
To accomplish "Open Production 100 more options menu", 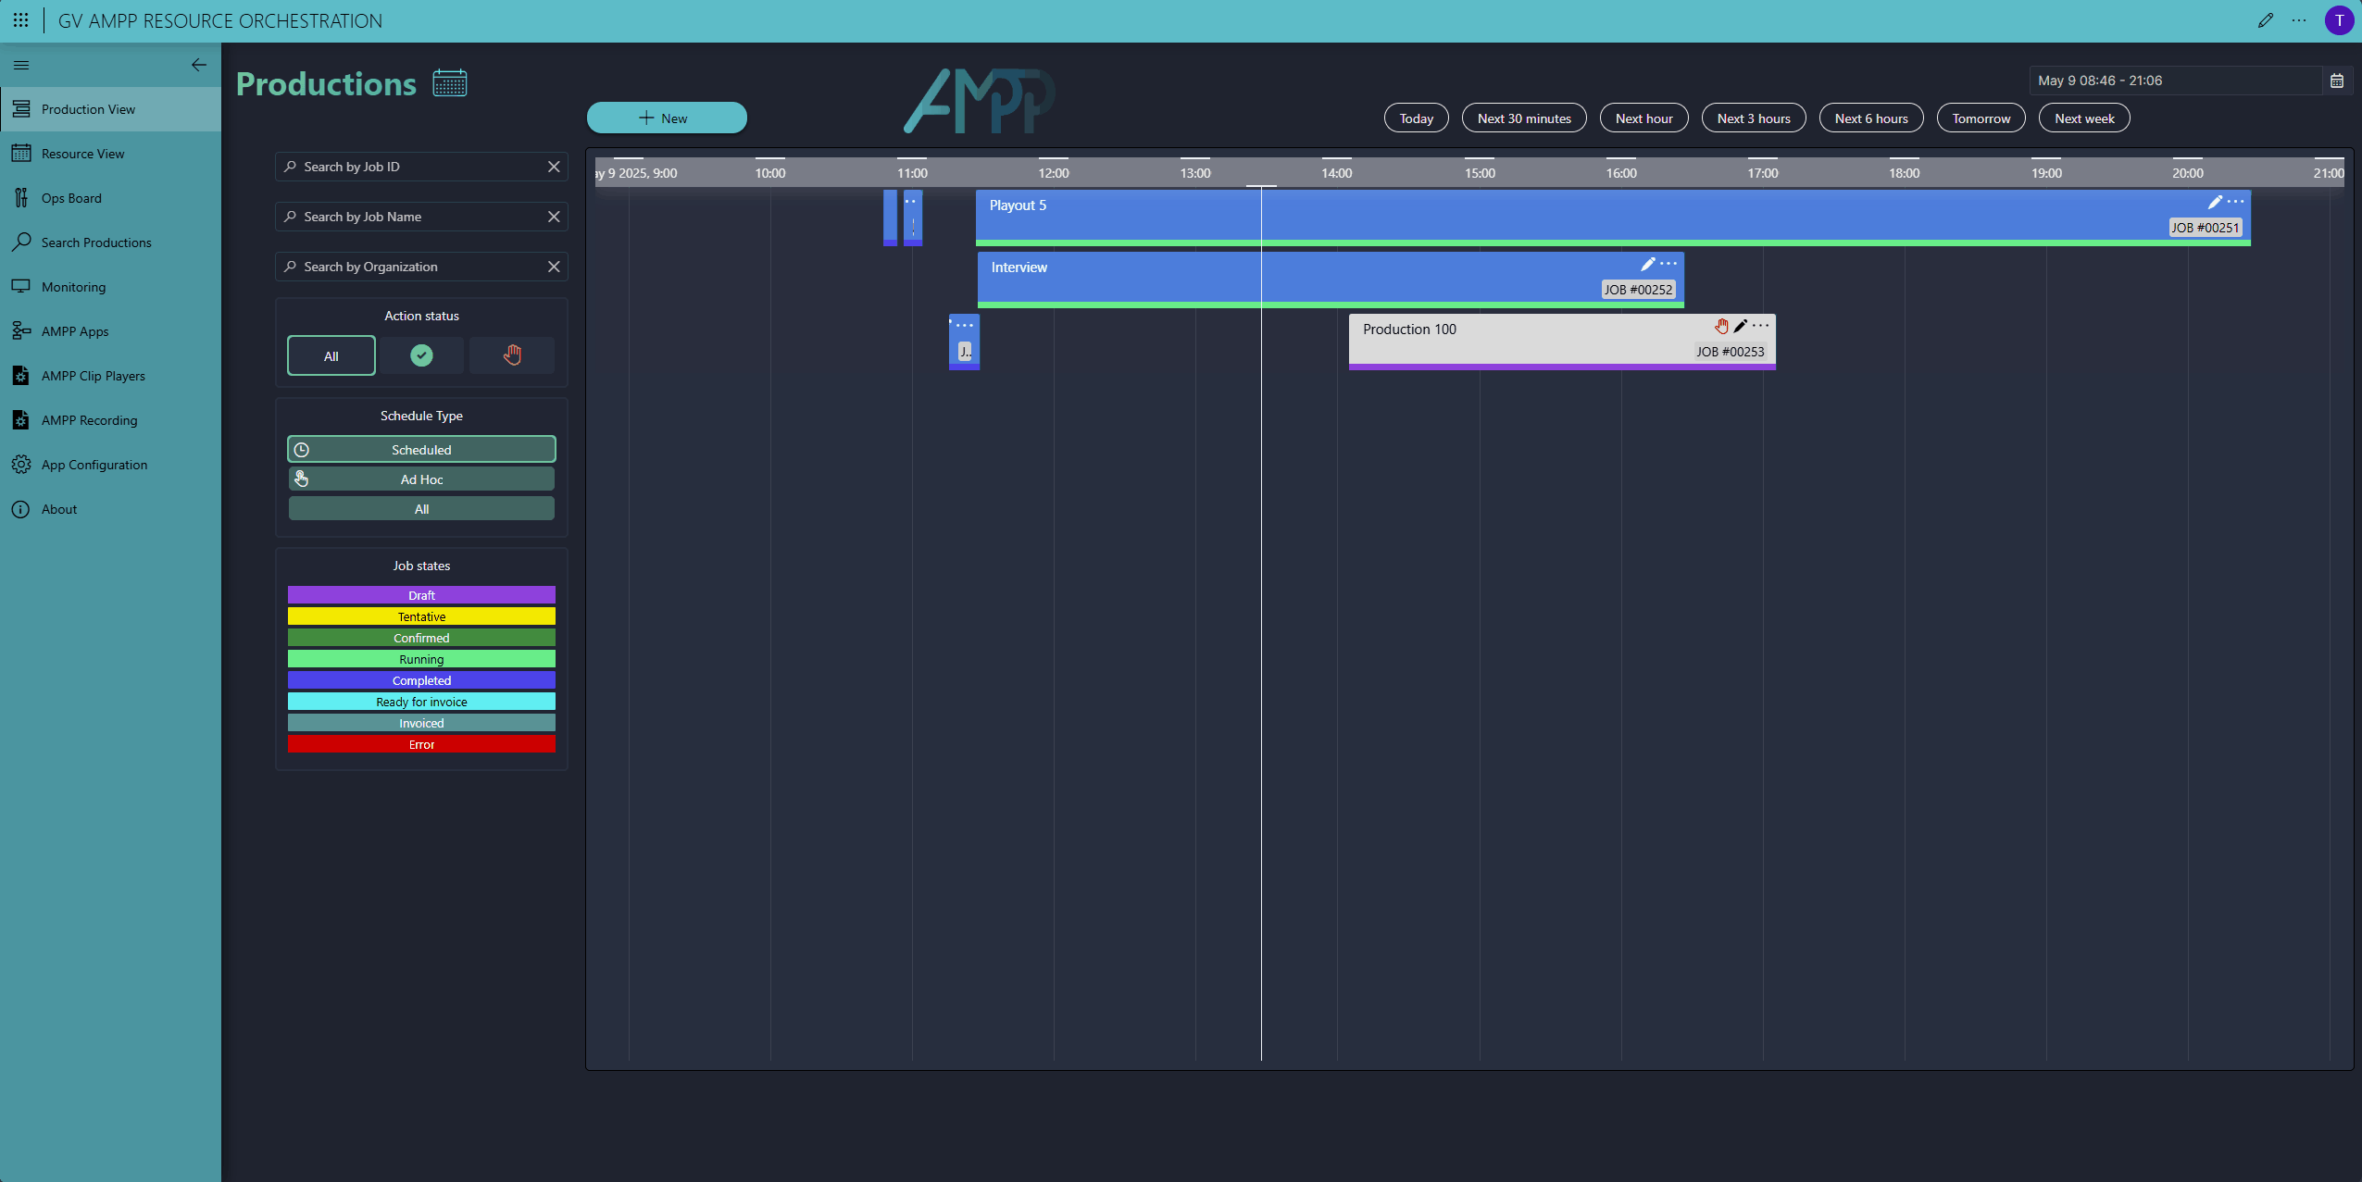I will pos(1760,326).
